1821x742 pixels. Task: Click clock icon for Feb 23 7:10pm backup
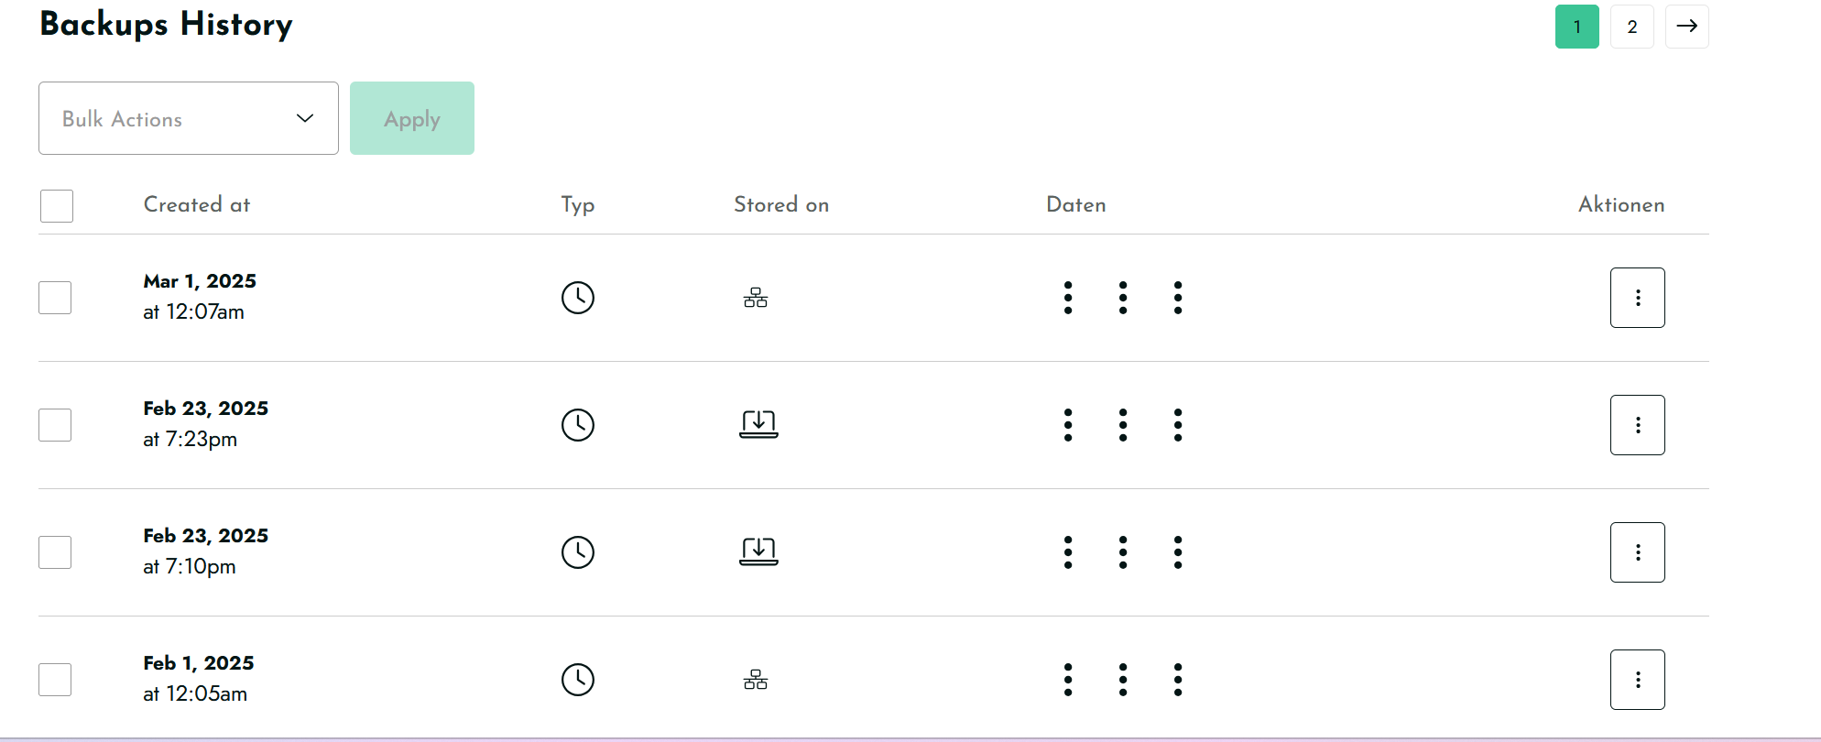tap(578, 552)
